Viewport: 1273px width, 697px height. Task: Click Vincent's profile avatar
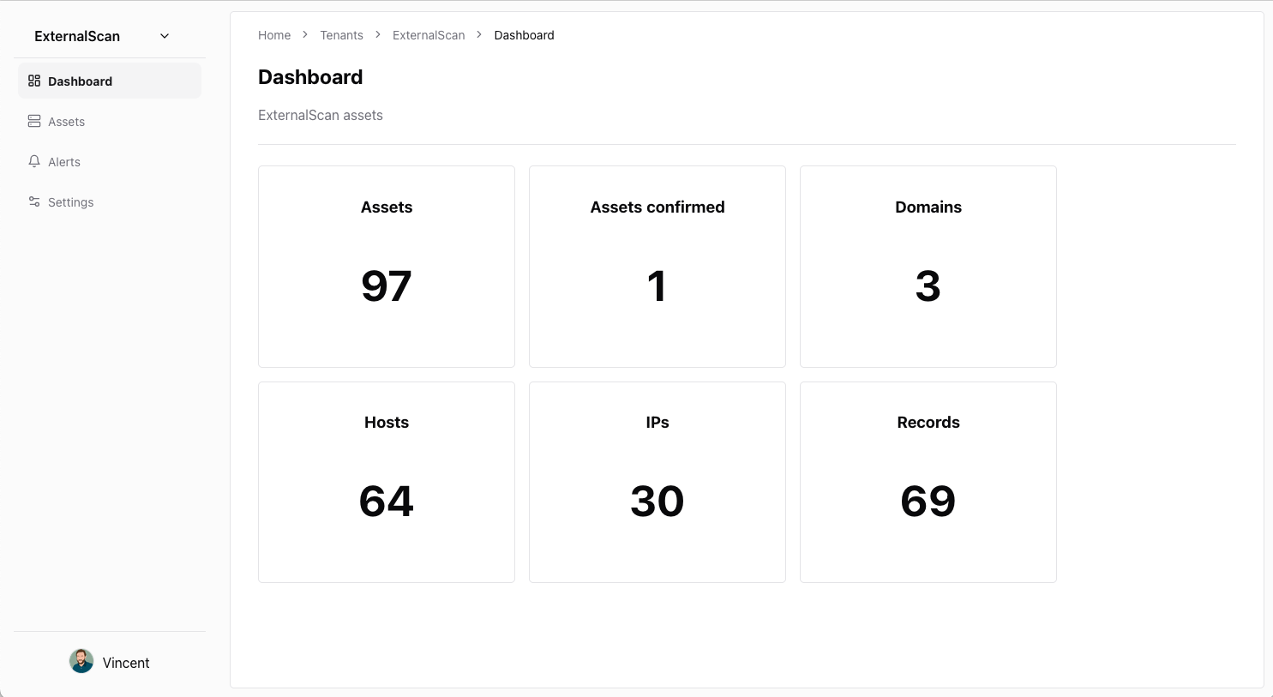[81, 661]
